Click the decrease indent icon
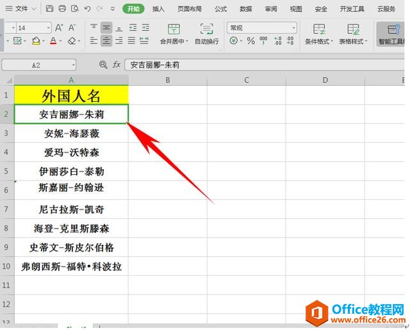410x331 pixels. click(x=133, y=28)
